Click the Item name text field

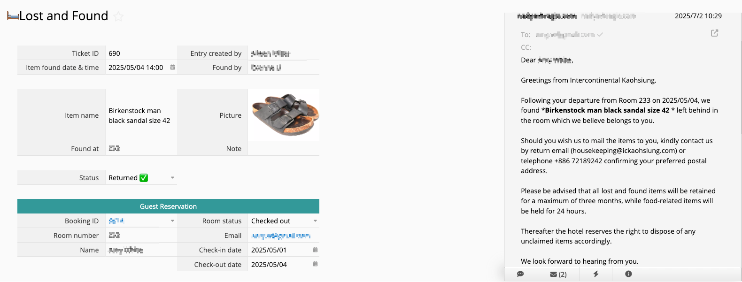point(139,115)
